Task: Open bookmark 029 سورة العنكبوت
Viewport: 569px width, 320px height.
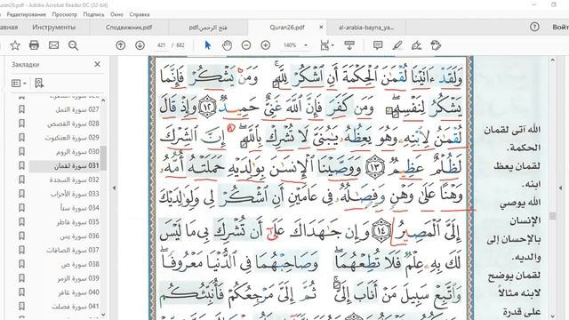Action: point(72,138)
